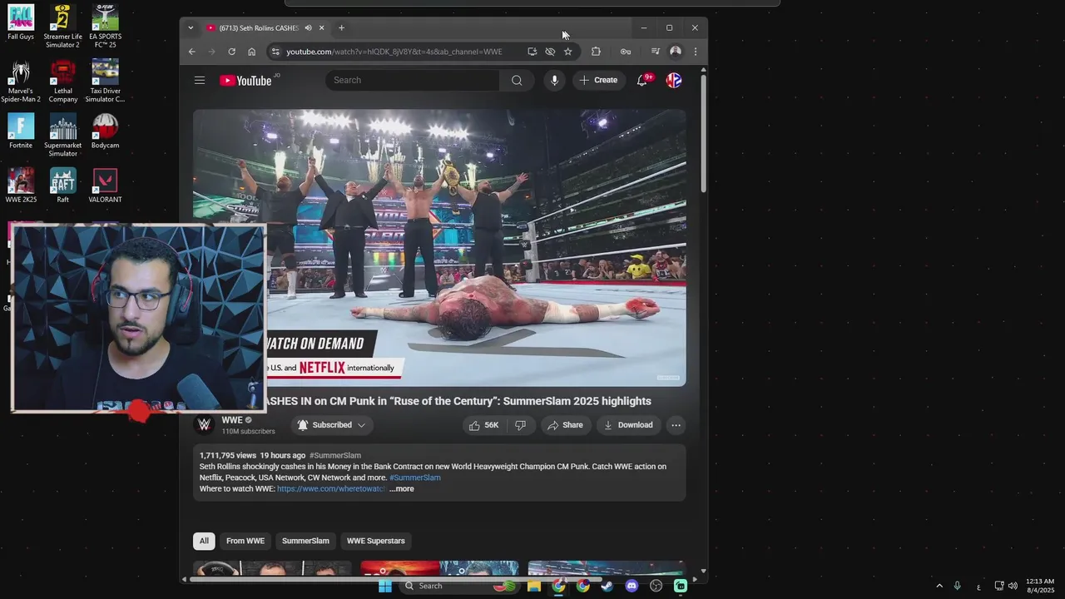Viewport: 1065px width, 599px height.
Task: Select the Fortnite desktop icon
Action: (x=21, y=131)
